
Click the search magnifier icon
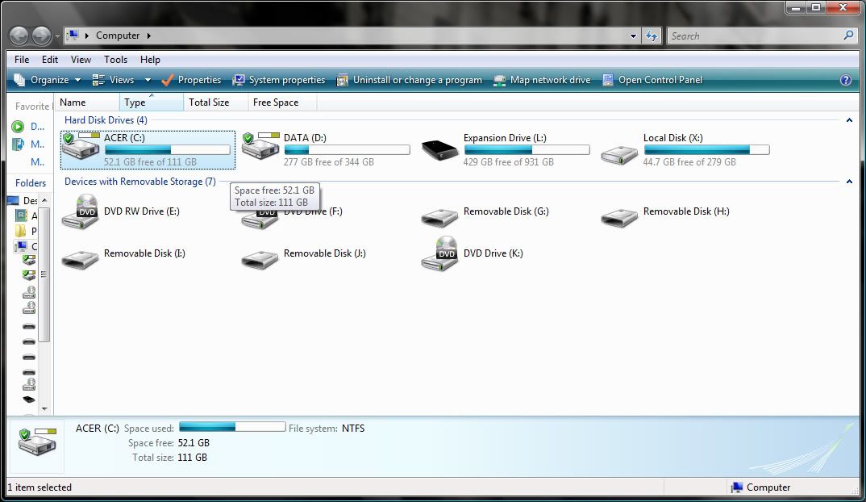tap(848, 36)
